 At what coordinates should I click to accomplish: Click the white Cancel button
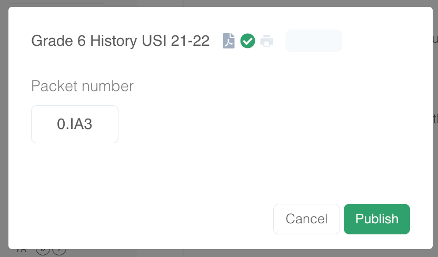click(306, 219)
